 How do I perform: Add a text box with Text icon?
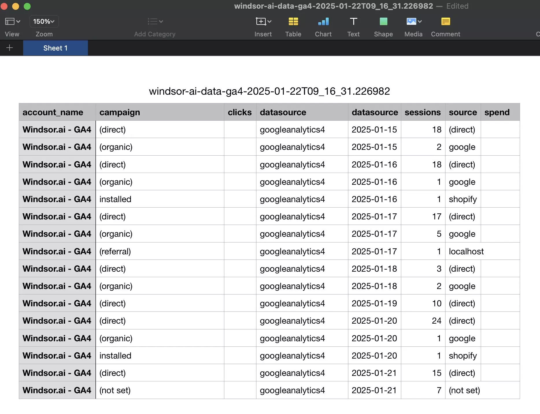point(353,21)
